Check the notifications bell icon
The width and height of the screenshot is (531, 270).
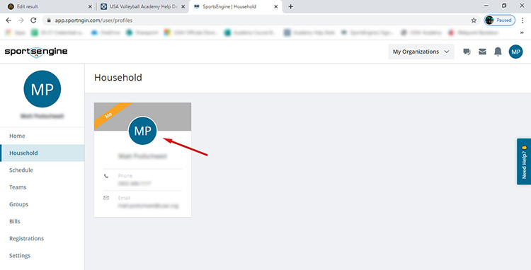tap(498, 52)
